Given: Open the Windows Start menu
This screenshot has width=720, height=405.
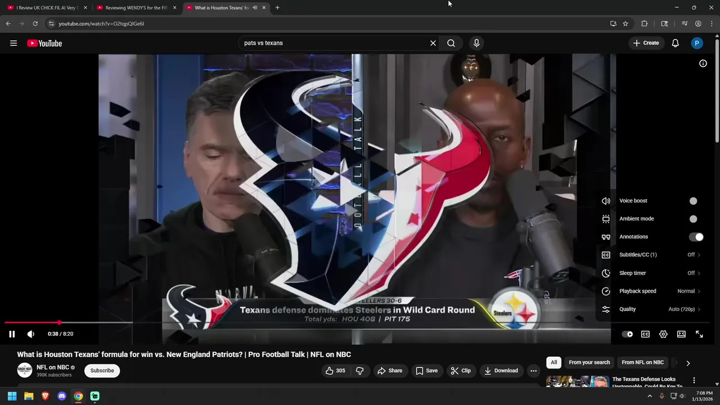Looking at the screenshot, I should tap(12, 396).
